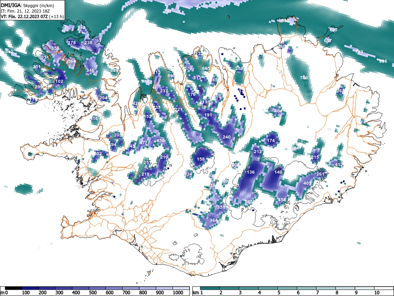Click the '370' visibility value on map
Screen dimensions: 394x296
tap(188, 68)
